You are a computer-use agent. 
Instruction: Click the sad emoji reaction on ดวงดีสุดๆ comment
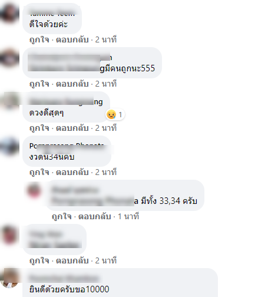tap(111, 114)
